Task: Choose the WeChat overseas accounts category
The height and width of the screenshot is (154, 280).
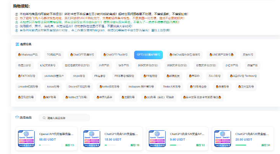Action: click(185, 55)
